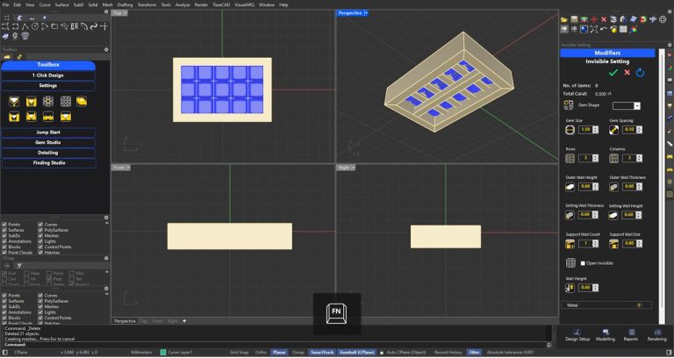
Task: Enable the Open Invisible checkbox
Action: 583,262
